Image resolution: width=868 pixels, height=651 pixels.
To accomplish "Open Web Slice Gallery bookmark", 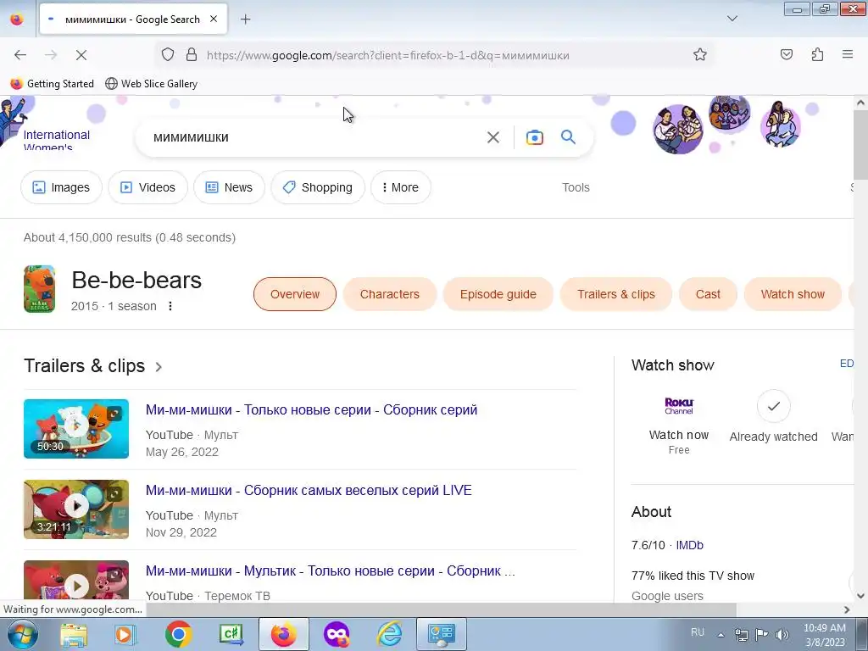I will 151,84.
